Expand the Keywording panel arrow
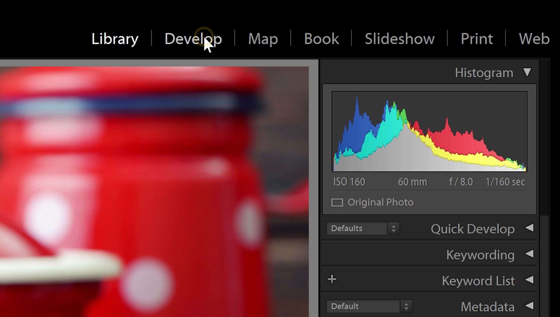This screenshot has height=317, width=560. (529, 254)
